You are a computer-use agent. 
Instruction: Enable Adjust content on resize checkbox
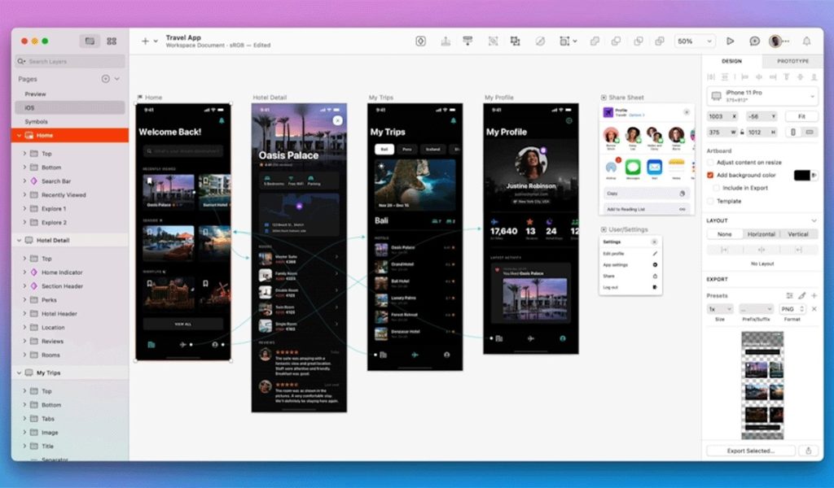tap(710, 162)
